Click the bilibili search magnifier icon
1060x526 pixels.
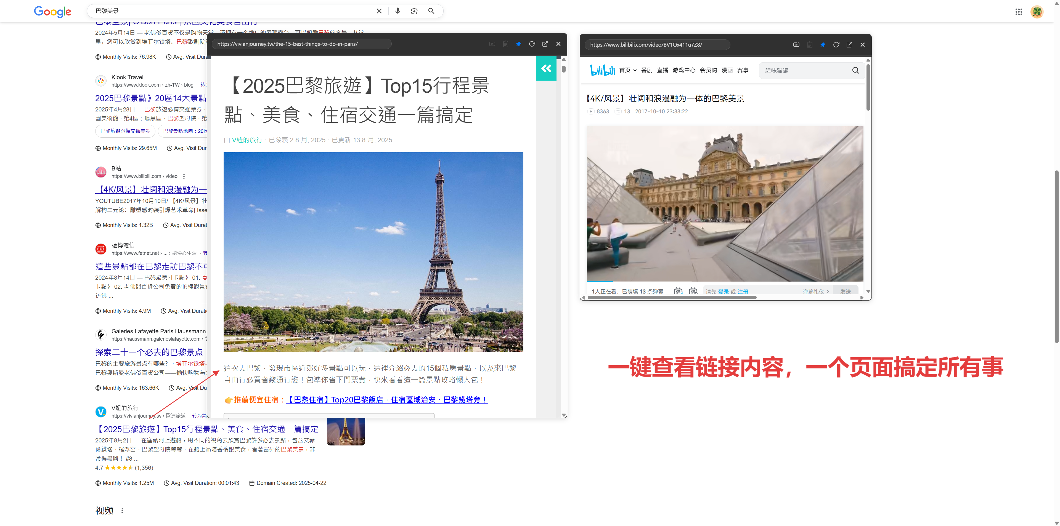pyautogui.click(x=855, y=70)
